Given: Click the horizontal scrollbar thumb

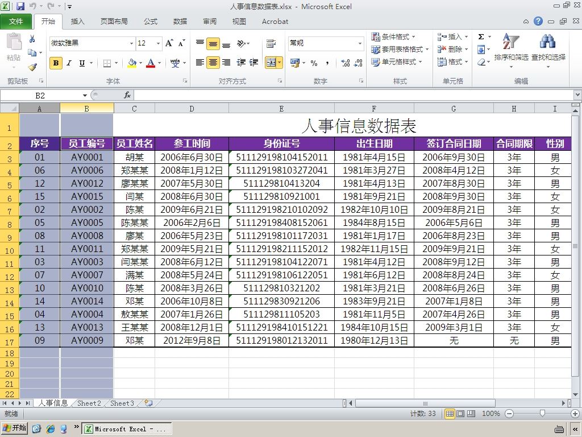Looking at the screenshot, I should point(425,403).
